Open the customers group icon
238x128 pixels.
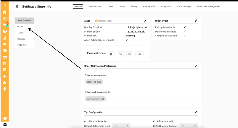point(5,31)
